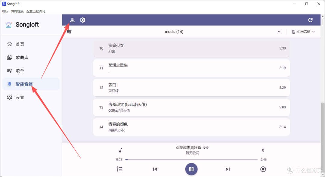Play song 10 疯癫少女
The height and width of the screenshot is (177, 325).
(x=191, y=48)
